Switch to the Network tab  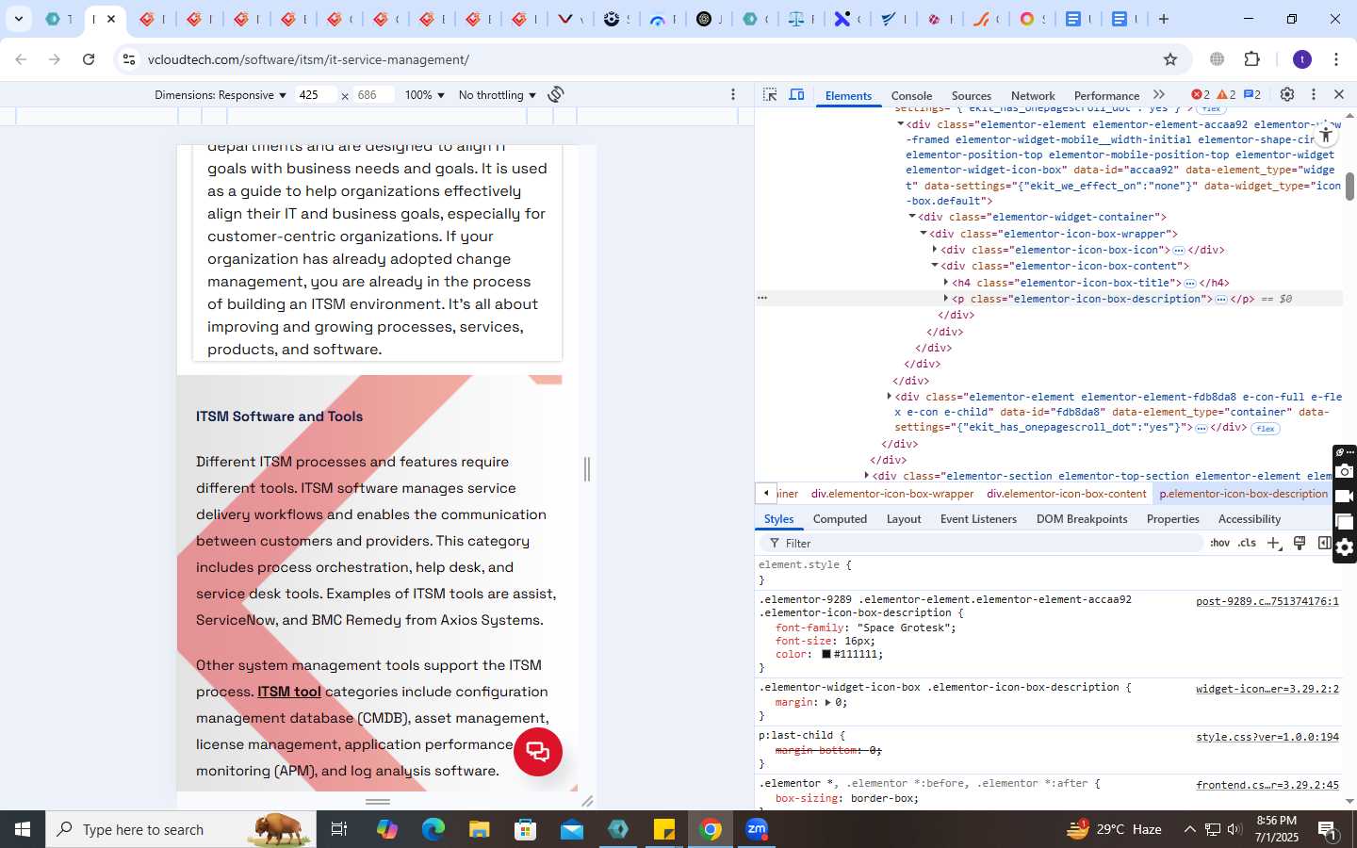click(1033, 95)
